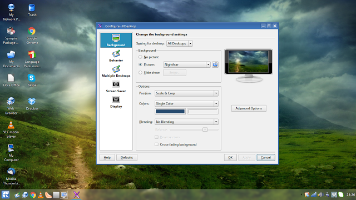The height and width of the screenshot is (200, 356).
Task: Click the monitor preview thumbnail
Action: pyautogui.click(x=249, y=66)
